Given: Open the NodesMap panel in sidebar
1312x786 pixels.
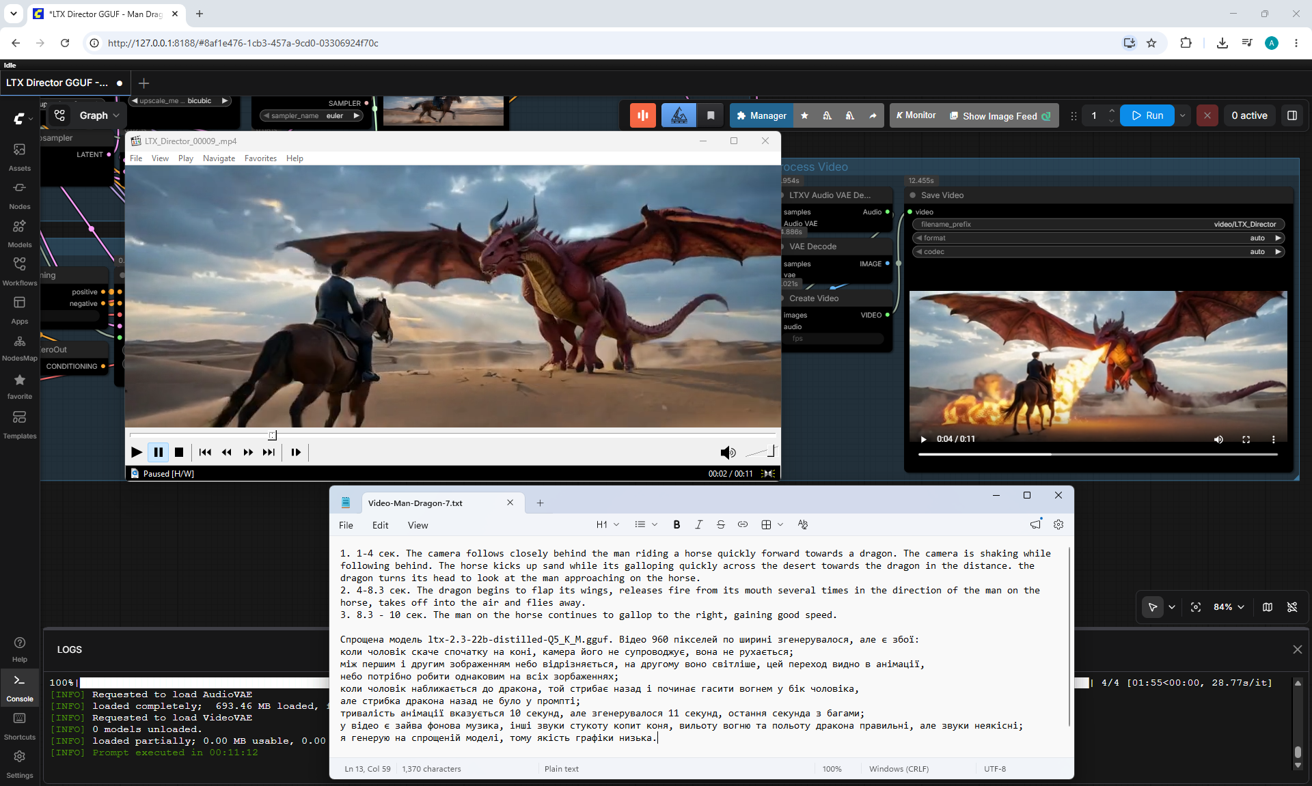Looking at the screenshot, I should pyautogui.click(x=20, y=348).
